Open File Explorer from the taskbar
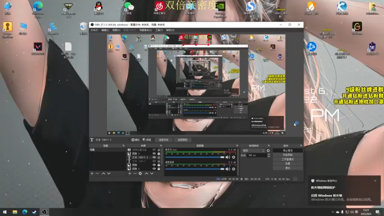Image resolution: width=384 pixels, height=216 pixels. [x=15, y=212]
